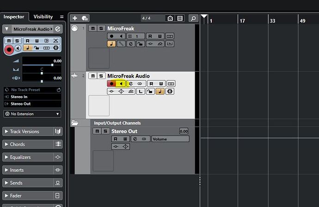The image size is (319, 207).
Task: Mute the MicroFreak Audio track
Action: click(x=93, y=76)
